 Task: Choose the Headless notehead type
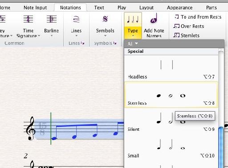[171, 68]
